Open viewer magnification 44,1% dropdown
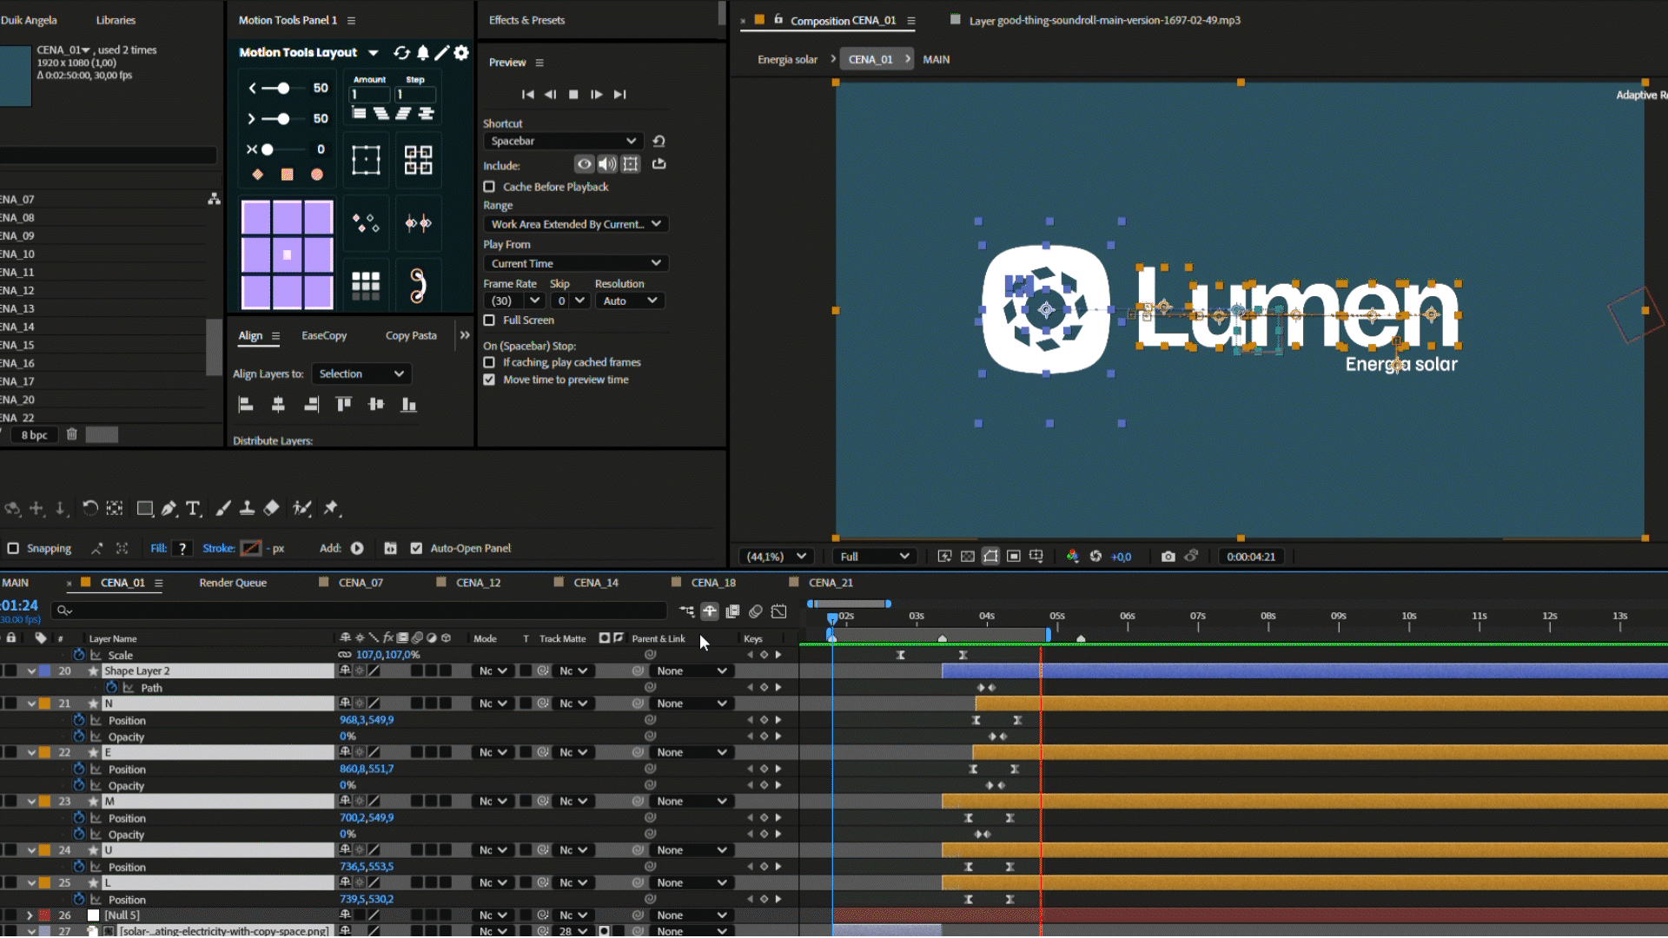This screenshot has height=938, width=1668. click(x=776, y=557)
